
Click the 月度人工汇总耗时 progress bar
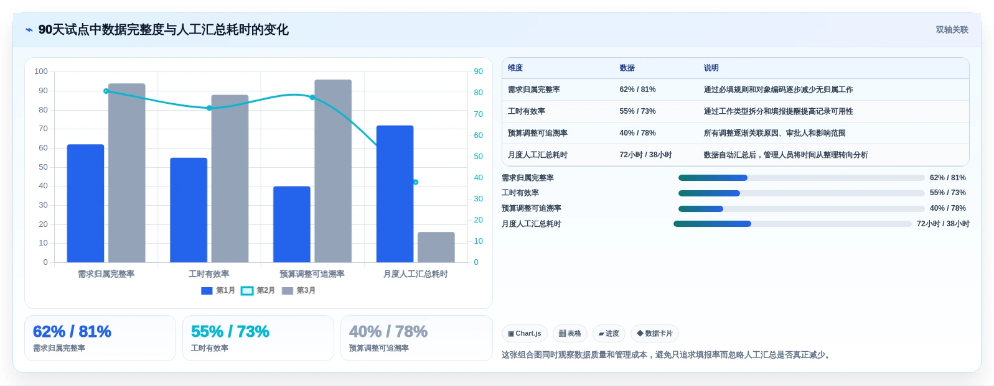coord(792,224)
